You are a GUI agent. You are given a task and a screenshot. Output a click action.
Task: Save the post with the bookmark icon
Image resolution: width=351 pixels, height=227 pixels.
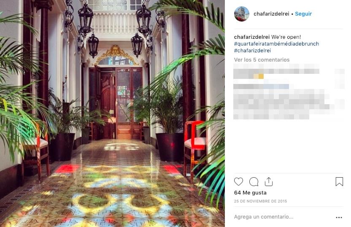(x=339, y=181)
